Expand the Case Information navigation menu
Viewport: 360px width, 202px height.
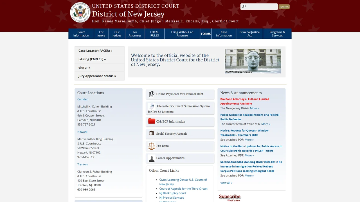pyautogui.click(x=224, y=34)
